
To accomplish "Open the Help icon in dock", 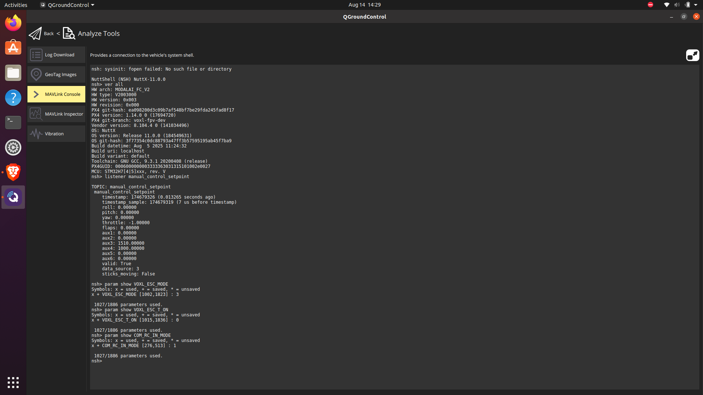I will pyautogui.click(x=13, y=98).
